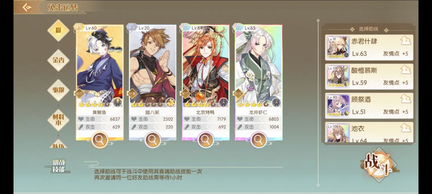432x194 pixels.
Task: Tap the friend icon beside 顾祭酒
Action: coord(406,99)
